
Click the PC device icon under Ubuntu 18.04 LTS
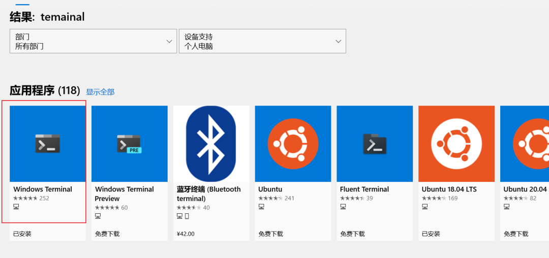[x=424, y=207]
